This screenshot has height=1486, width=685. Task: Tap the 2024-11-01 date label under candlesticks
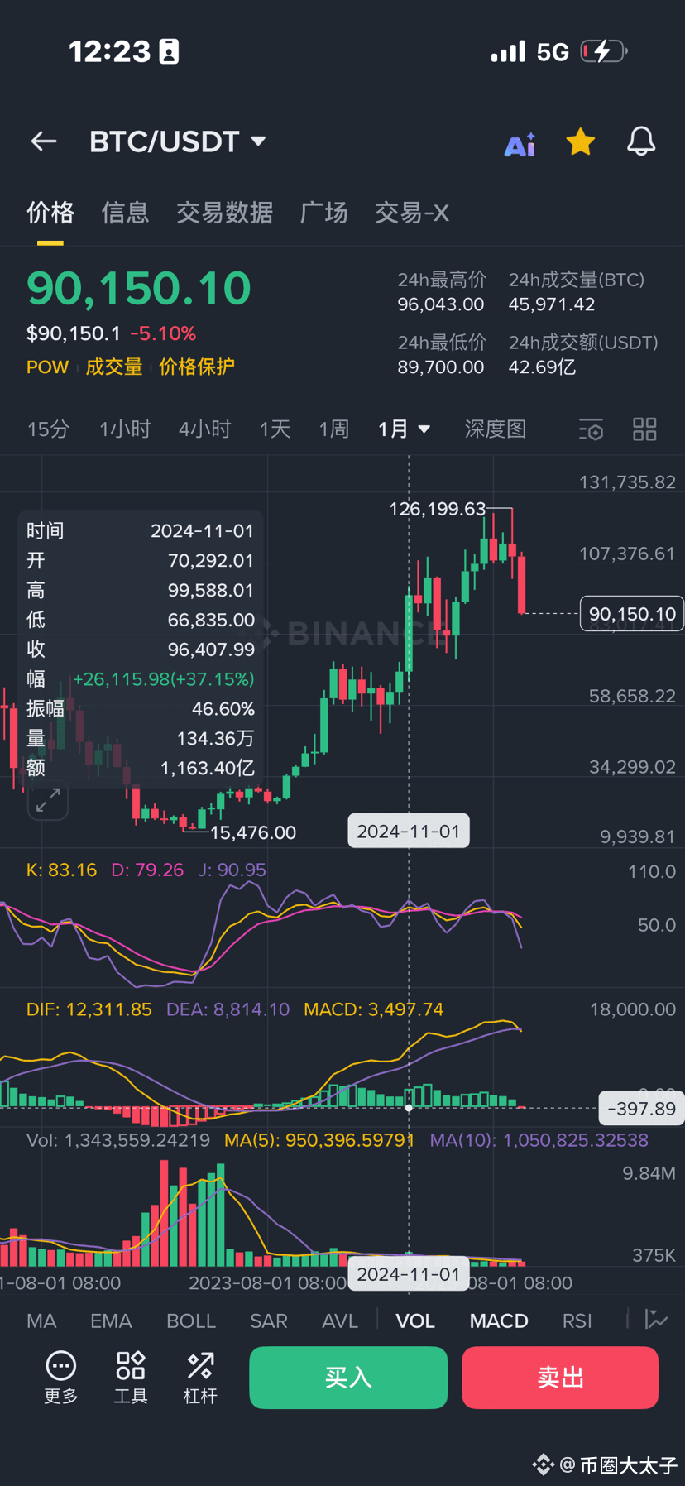coord(409,832)
